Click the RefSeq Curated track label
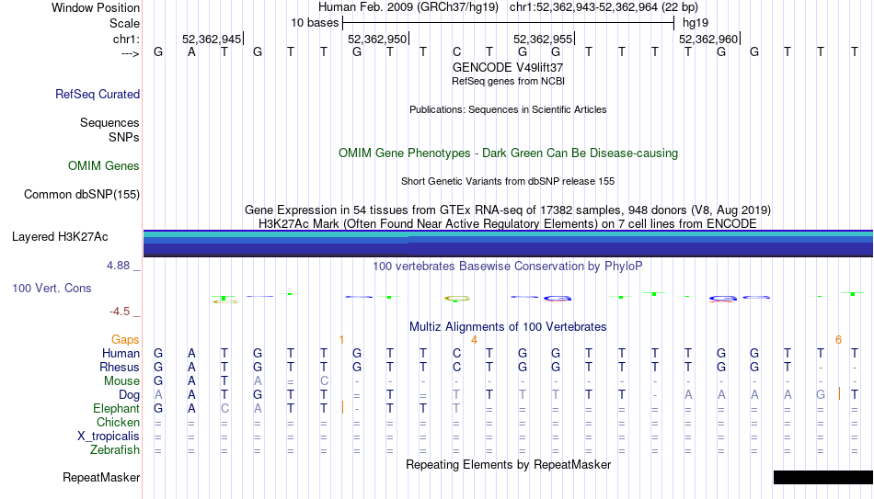Viewport: 874px width, 499px height. [x=97, y=94]
